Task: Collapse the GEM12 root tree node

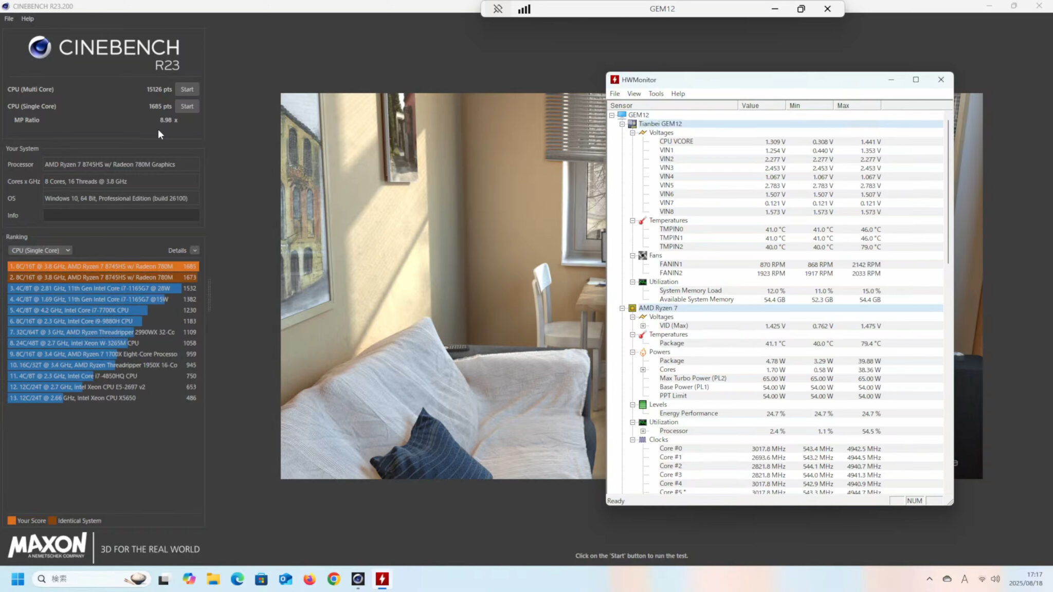Action: click(612, 115)
